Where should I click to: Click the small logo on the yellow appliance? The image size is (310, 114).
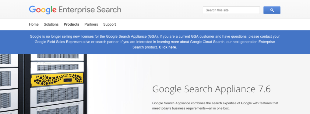click(67, 80)
